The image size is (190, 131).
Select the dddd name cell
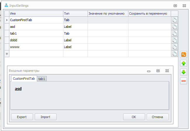pos(36,40)
